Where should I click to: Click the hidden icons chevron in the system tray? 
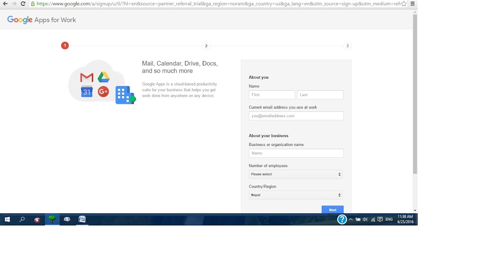coord(351,219)
